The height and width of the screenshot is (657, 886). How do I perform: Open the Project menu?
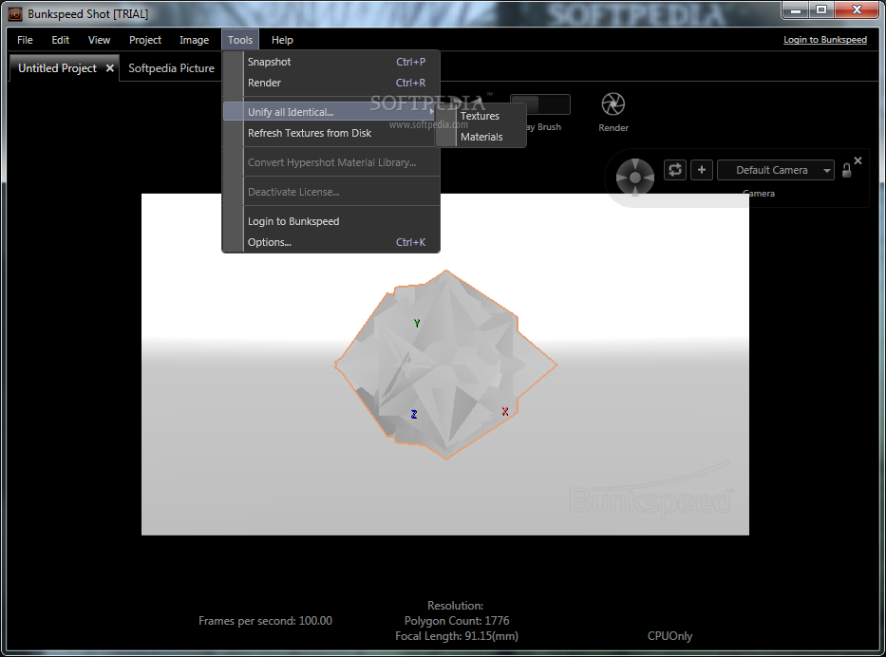point(144,40)
